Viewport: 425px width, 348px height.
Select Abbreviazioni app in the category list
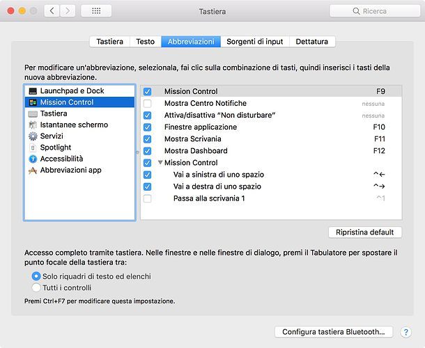coord(79,171)
